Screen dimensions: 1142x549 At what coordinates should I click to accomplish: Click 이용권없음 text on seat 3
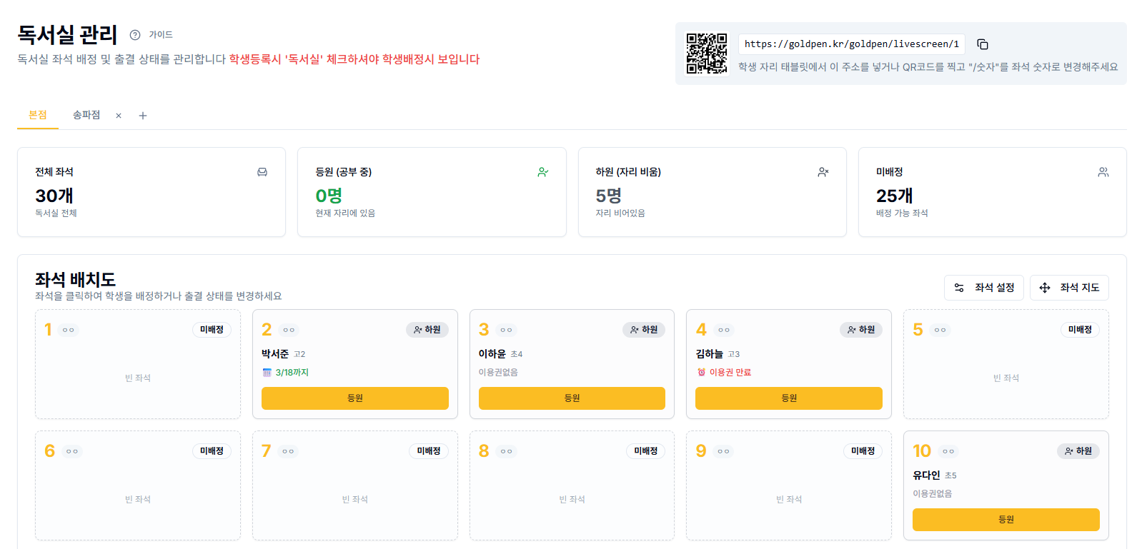click(498, 373)
